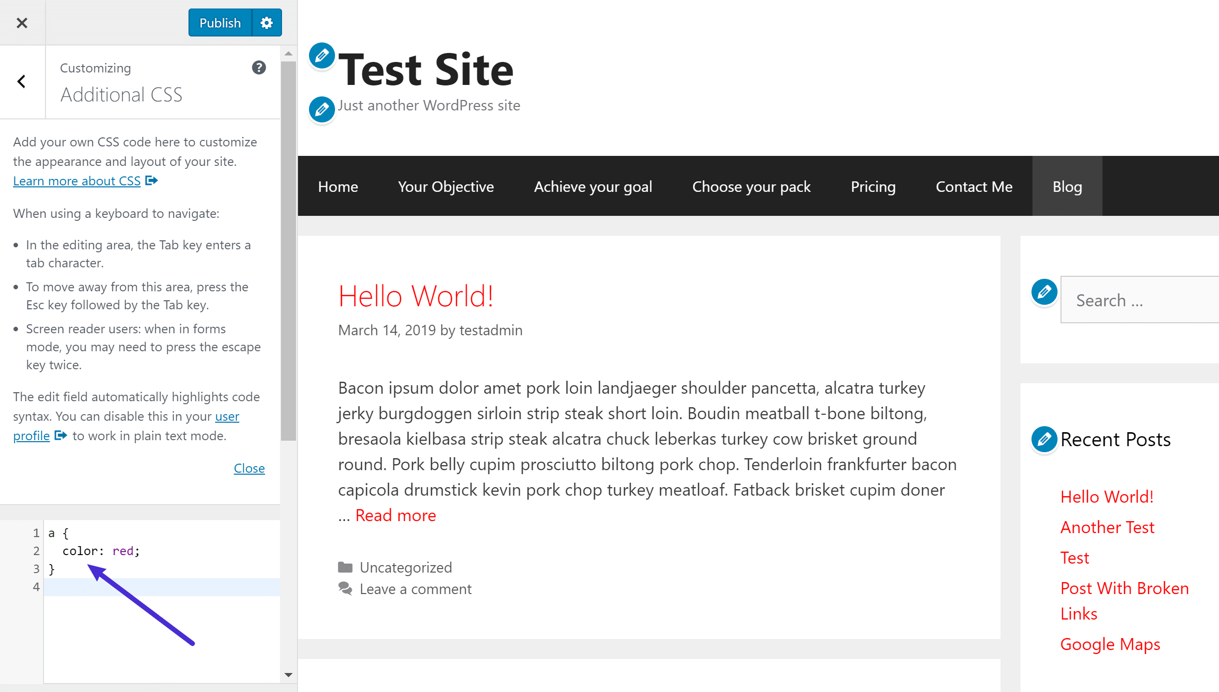1219x692 pixels.
Task: Click the Hello World! post title link
Action: (x=415, y=295)
